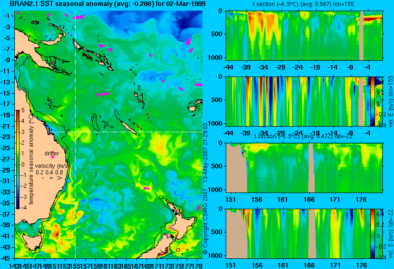Screen dimensions: 394x269
Task: Open the temperature section plot for lat=-22
Action: tap(304, 168)
